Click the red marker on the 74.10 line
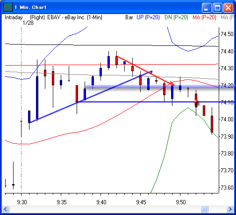This screenshot has height=215, width=236. coord(196,102)
